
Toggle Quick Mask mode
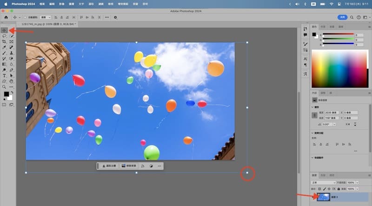click(4, 105)
